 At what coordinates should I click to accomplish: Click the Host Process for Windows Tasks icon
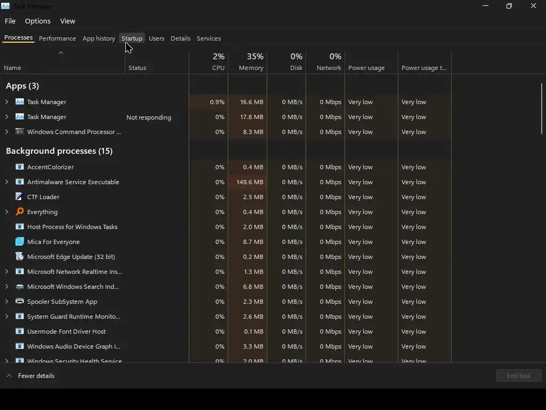[x=20, y=226]
